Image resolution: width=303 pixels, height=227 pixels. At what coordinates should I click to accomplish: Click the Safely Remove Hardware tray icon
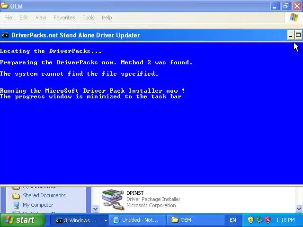tap(259, 219)
